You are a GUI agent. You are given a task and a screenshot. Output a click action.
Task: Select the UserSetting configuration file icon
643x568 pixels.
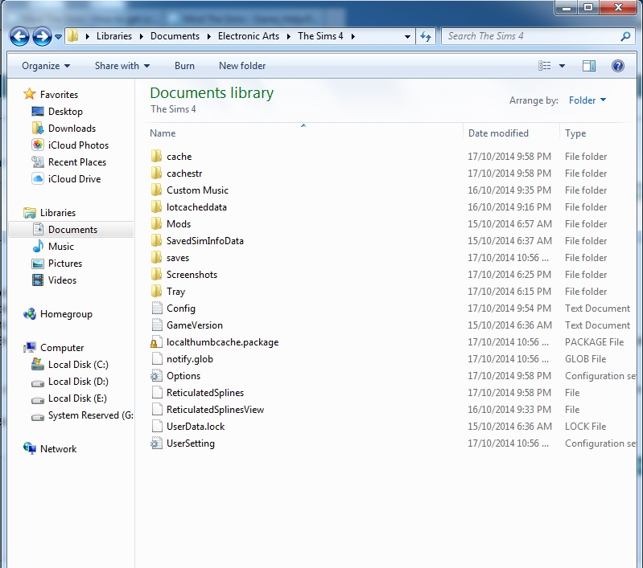pos(156,443)
